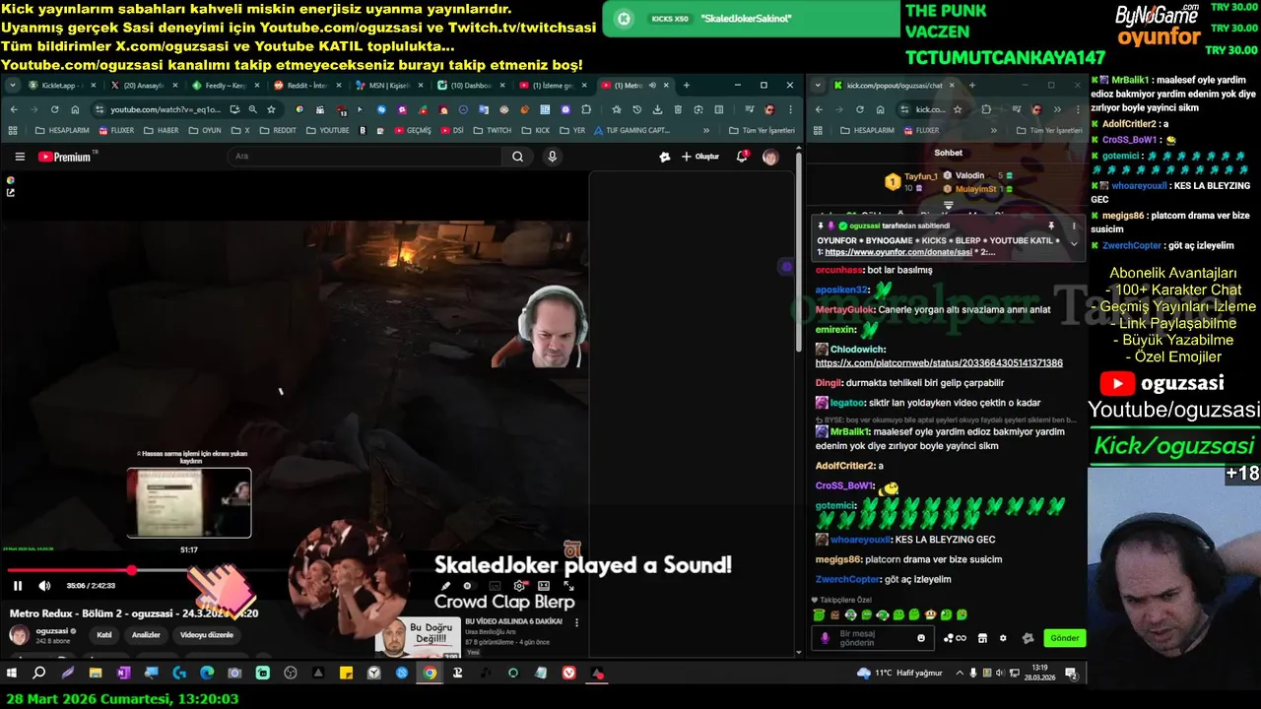Reload the Kick chat popout page
Screen dimensions: 1261x709
tap(859, 109)
